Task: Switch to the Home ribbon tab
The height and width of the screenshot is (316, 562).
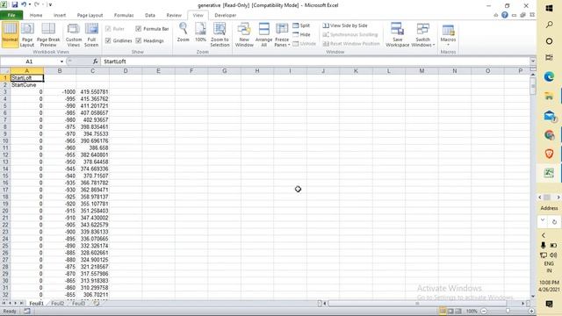Action: coord(36,15)
